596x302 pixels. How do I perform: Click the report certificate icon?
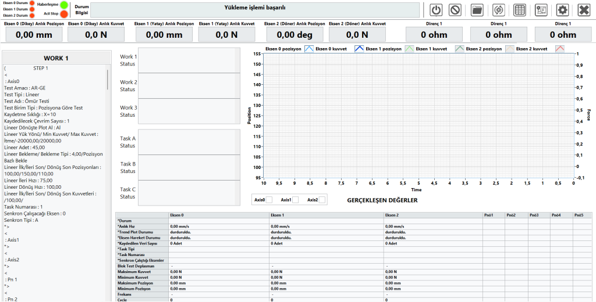(x=541, y=10)
